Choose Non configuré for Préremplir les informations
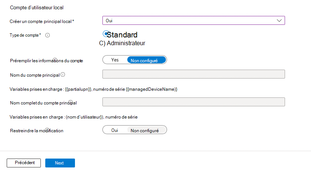 coord(146,60)
